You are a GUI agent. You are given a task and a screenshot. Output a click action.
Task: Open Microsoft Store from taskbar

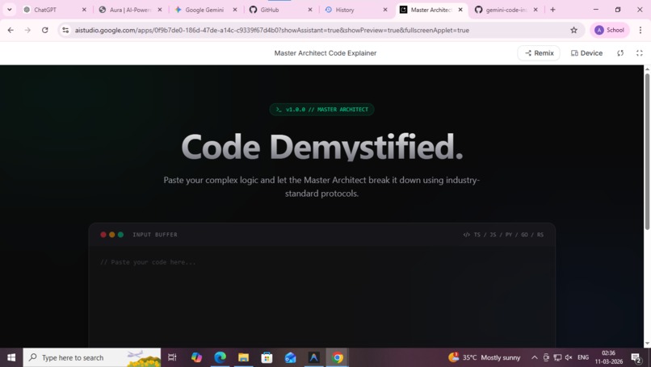click(267, 357)
